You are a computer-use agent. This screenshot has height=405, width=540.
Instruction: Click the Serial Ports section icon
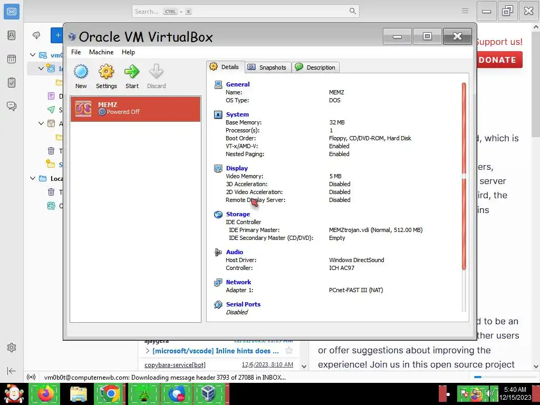click(218, 304)
